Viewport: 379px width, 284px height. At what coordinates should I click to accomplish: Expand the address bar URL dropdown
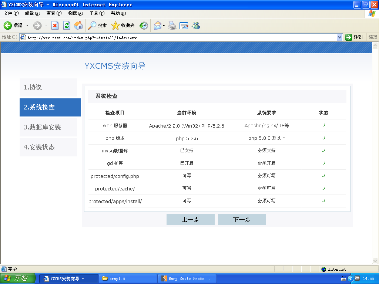[340, 37]
